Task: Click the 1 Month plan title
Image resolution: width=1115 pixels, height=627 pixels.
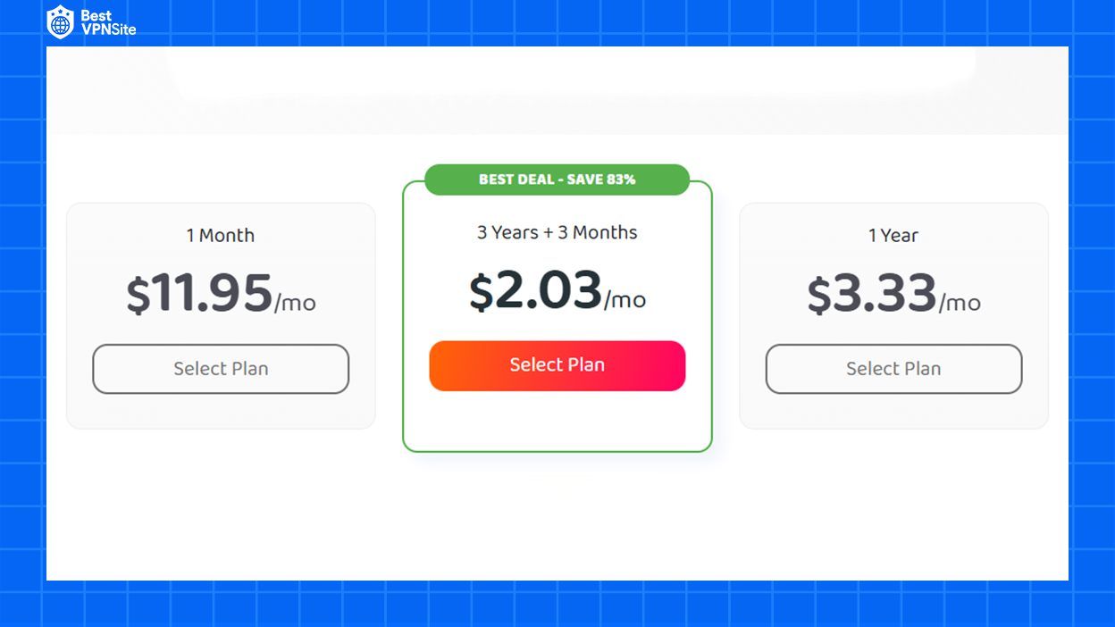Action: tap(221, 236)
